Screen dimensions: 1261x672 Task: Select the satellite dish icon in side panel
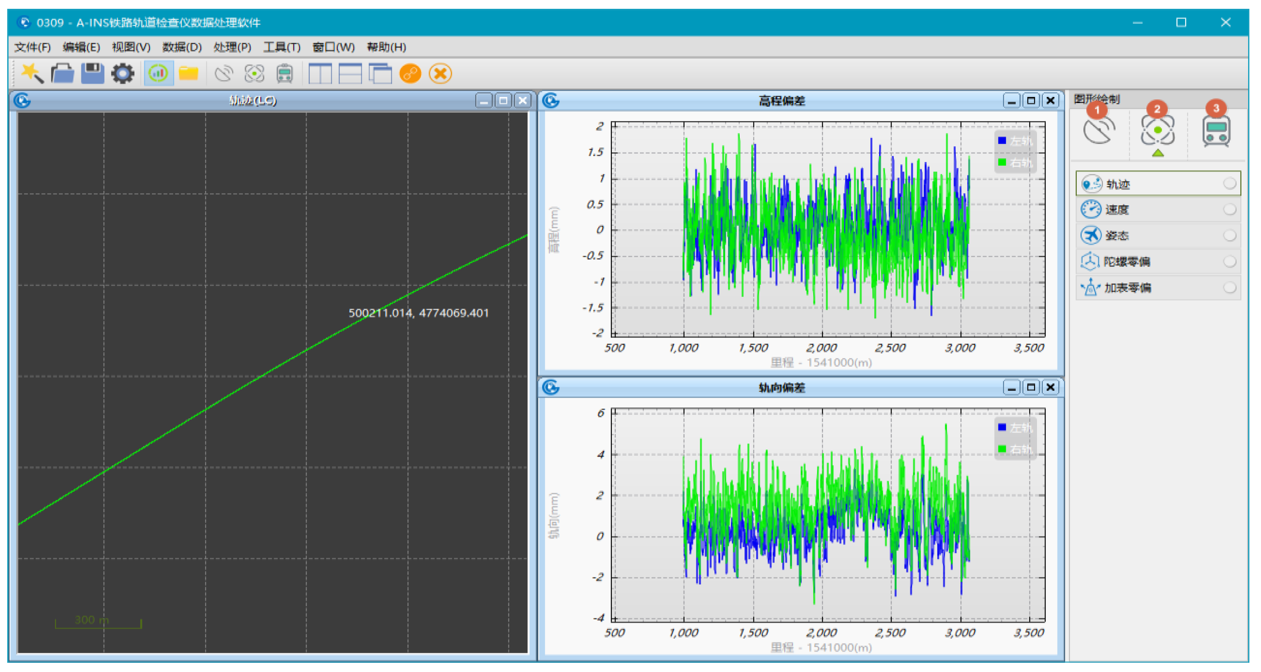tap(1099, 130)
